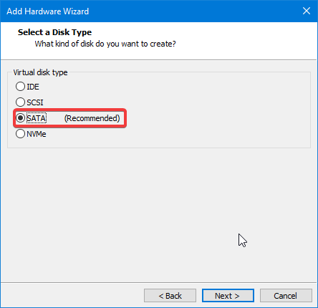
Task: Click the NVMe option label
Action: (x=37, y=134)
